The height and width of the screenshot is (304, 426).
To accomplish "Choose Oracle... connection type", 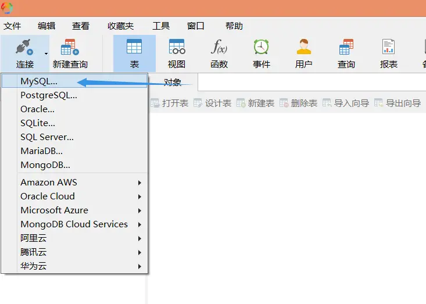I will pos(74,109).
